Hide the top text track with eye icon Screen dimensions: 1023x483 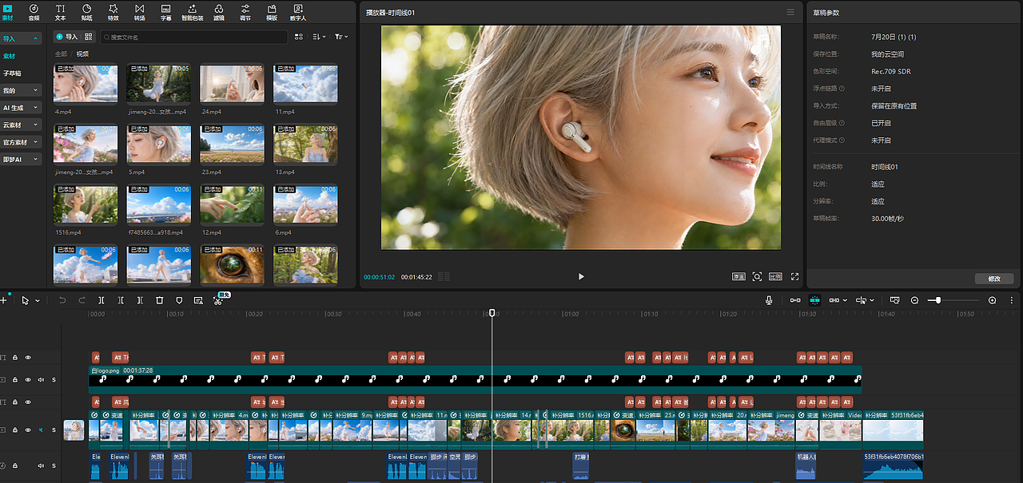(x=28, y=358)
